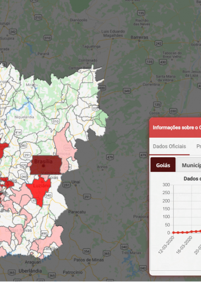Viewport: 201px width, 282px height.
Task: Click the Barreiras city label
Action: pos(140,37)
